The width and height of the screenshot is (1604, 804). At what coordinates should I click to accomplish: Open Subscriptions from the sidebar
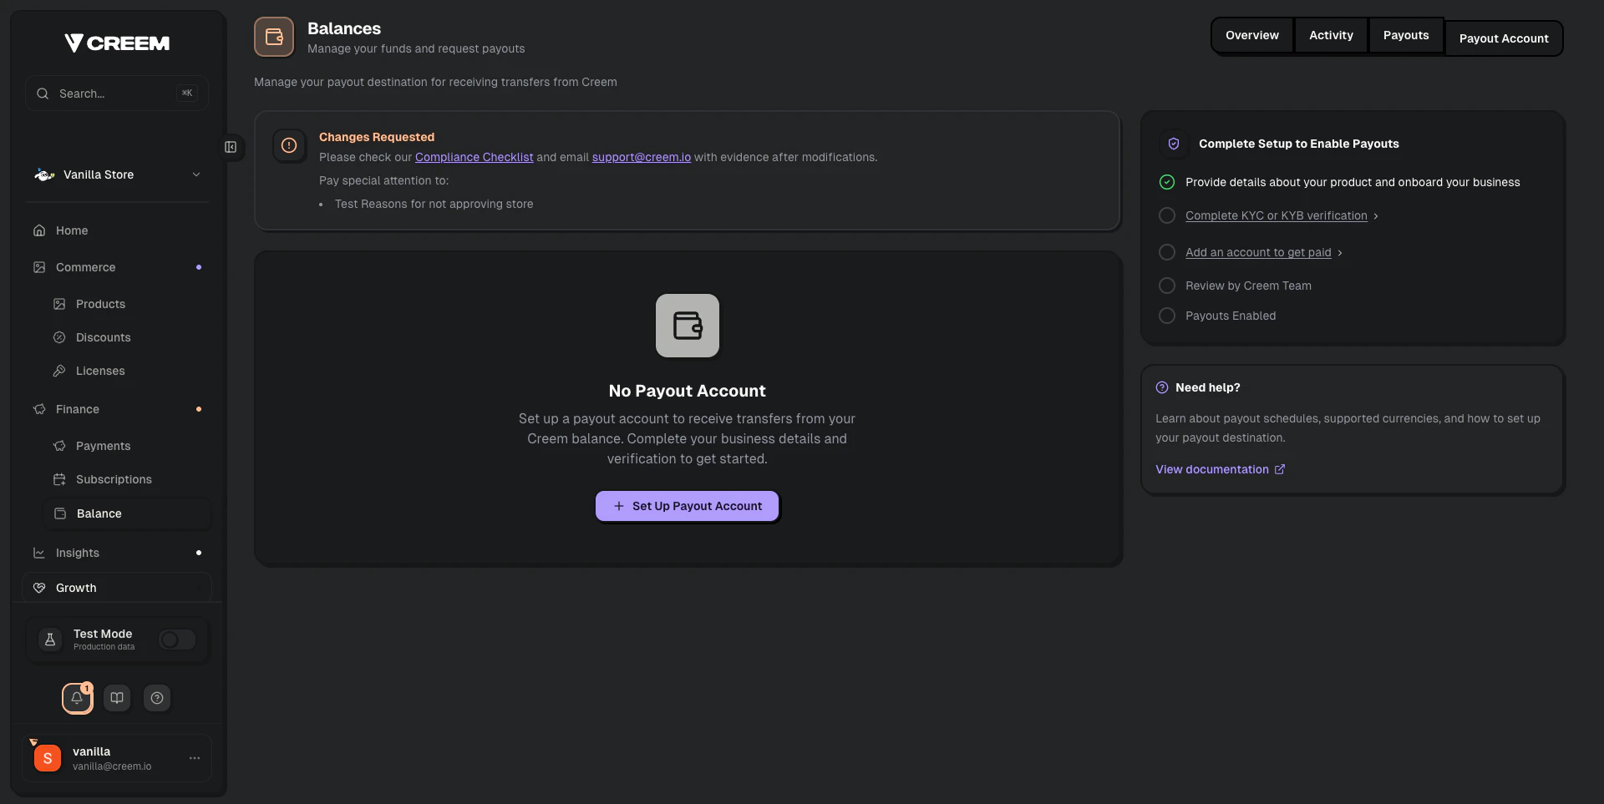[114, 479]
